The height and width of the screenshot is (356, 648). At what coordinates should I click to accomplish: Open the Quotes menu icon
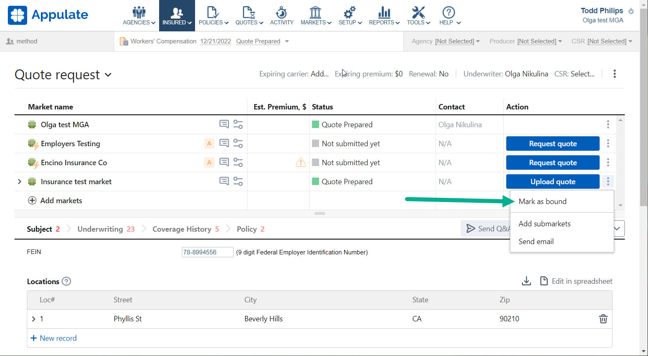[x=249, y=12]
